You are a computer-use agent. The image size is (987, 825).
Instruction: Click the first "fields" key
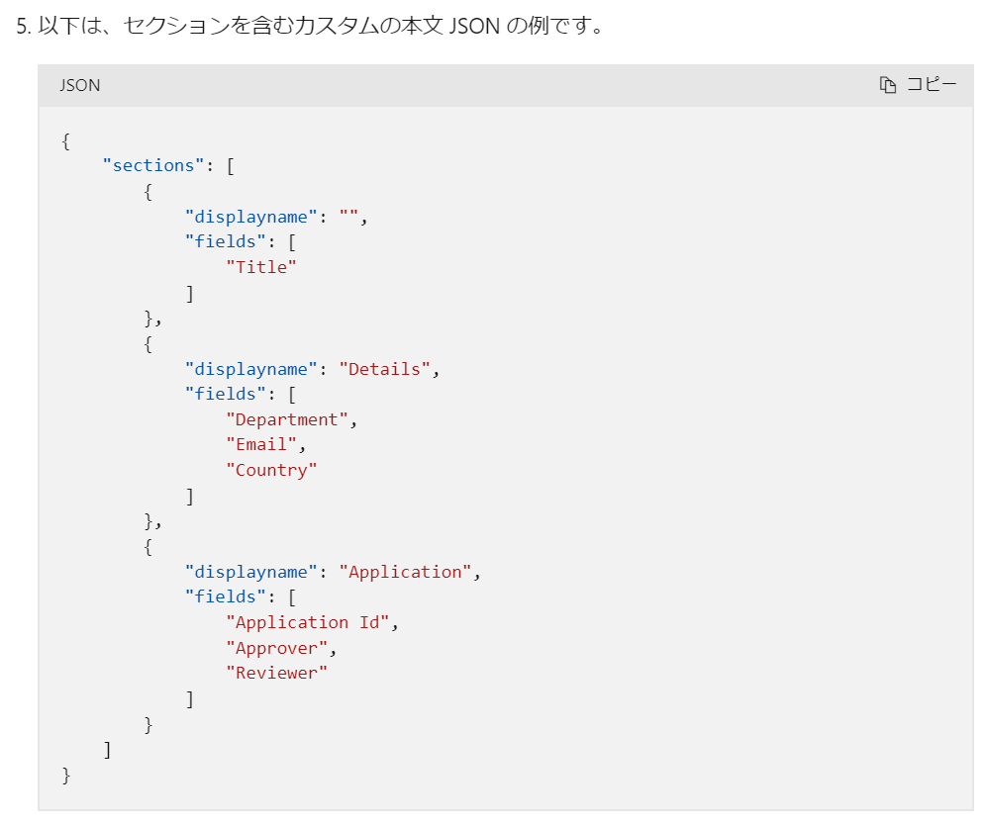(226, 242)
